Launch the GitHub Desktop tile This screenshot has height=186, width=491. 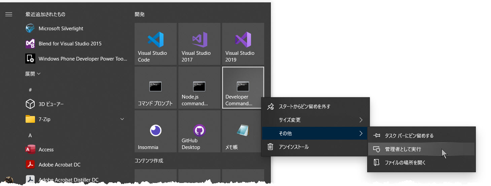pos(199,131)
